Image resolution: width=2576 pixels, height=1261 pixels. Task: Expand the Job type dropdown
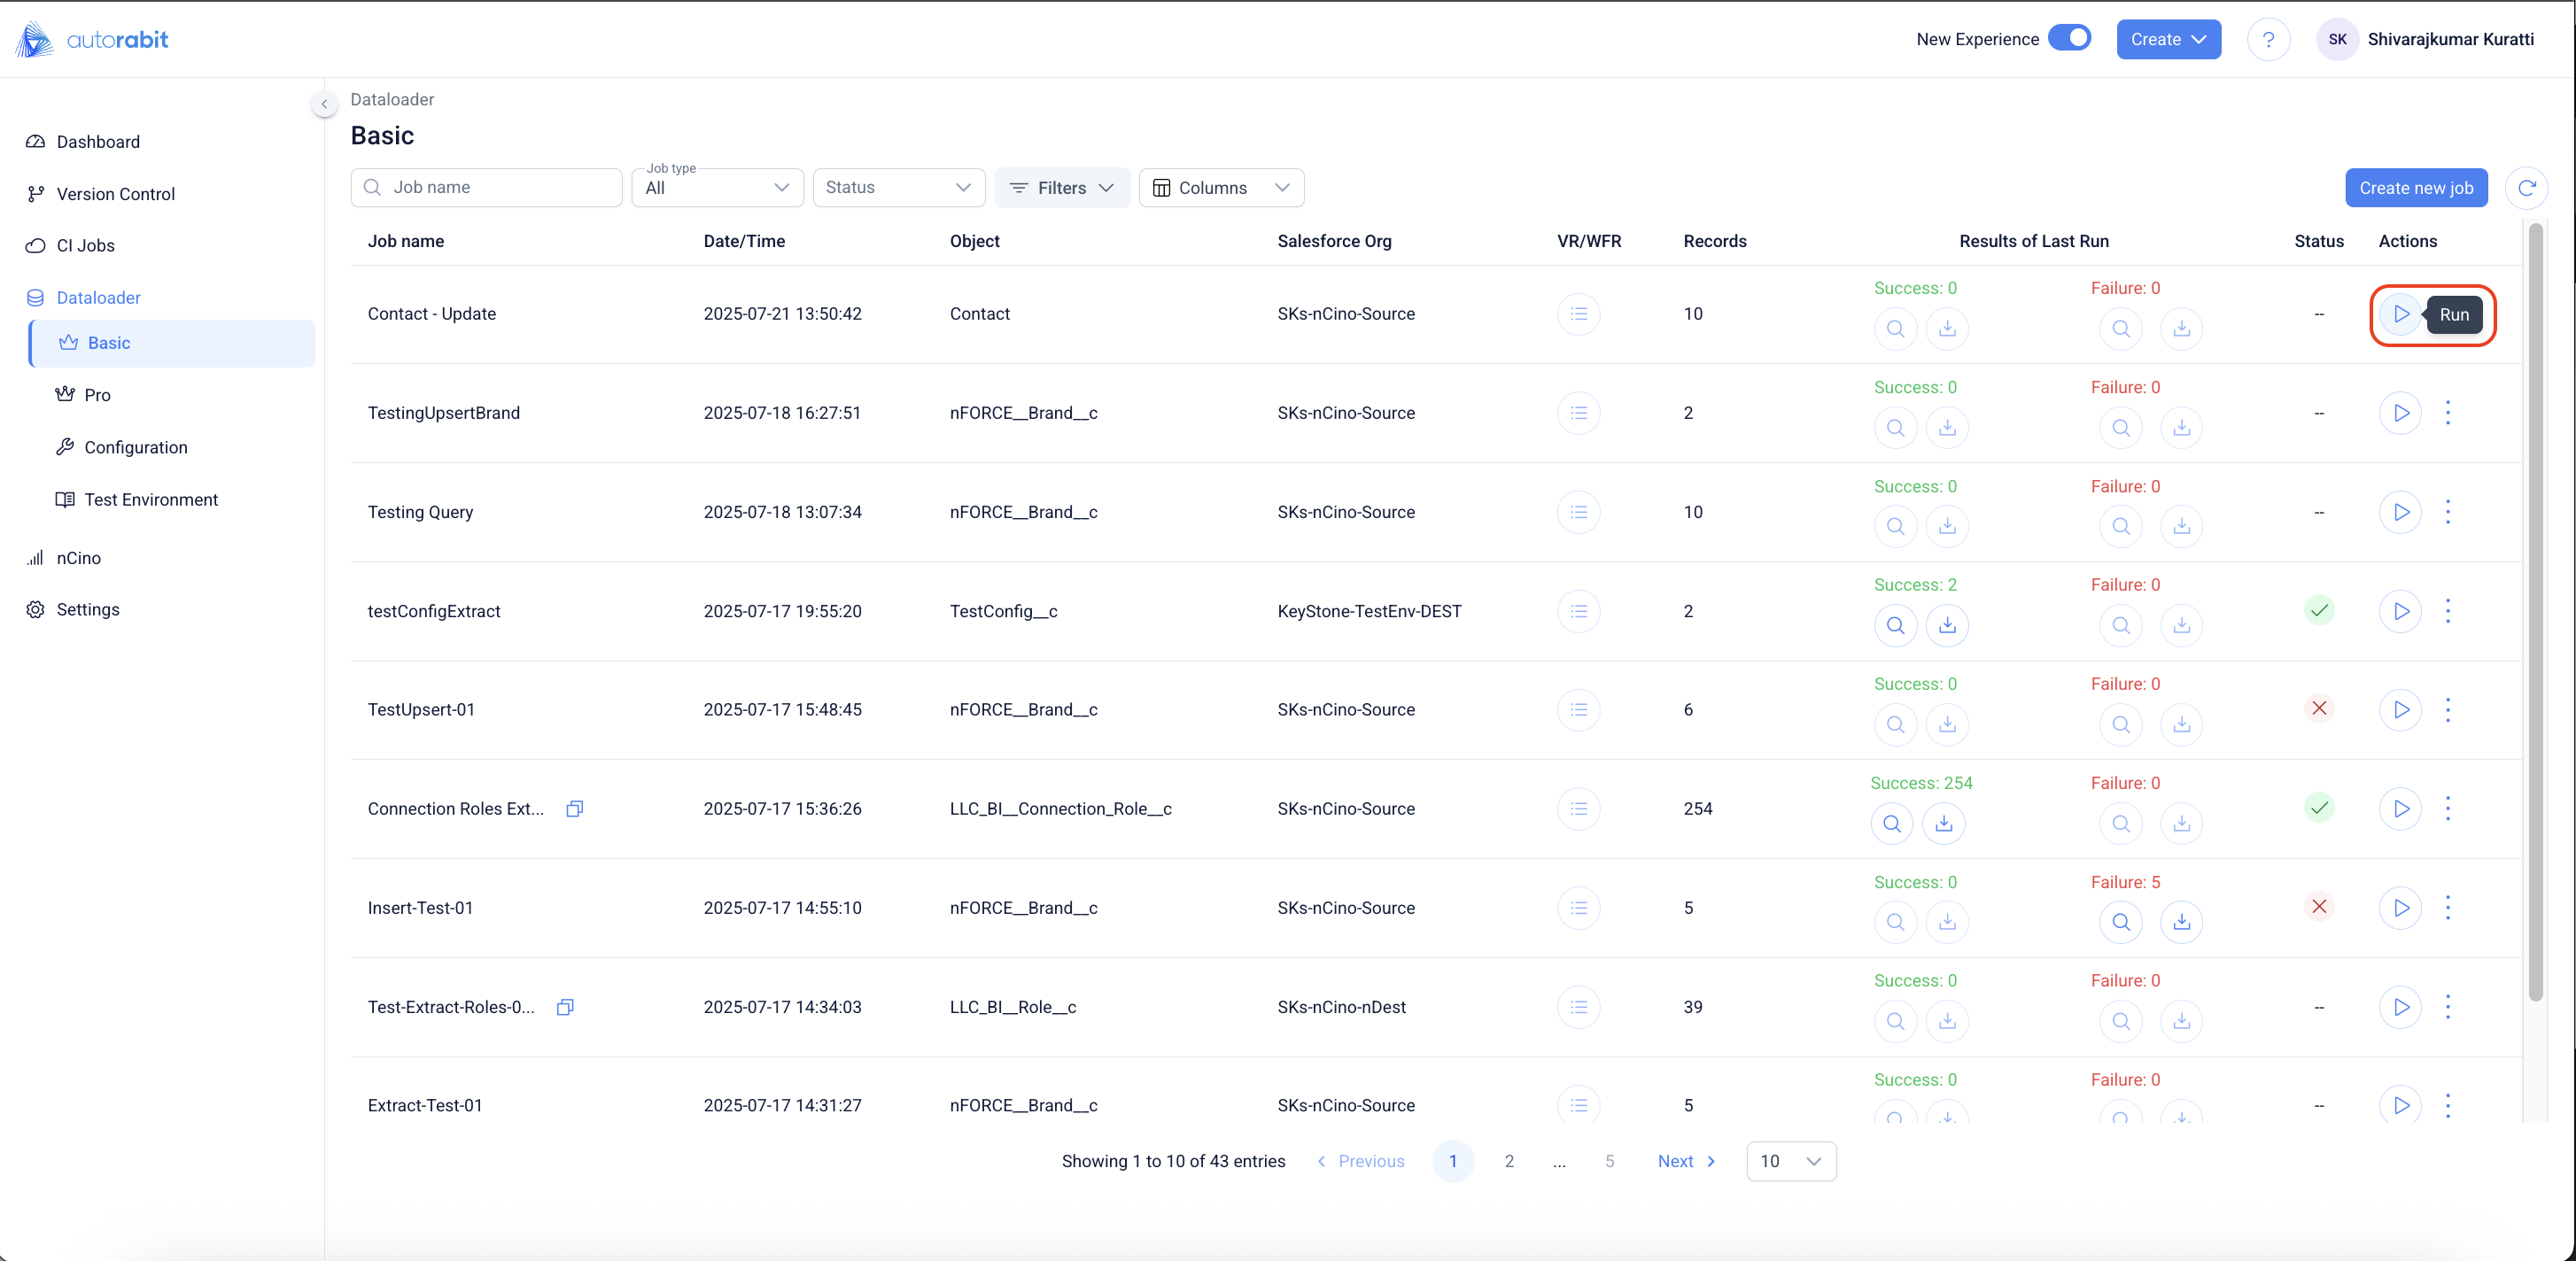717,188
